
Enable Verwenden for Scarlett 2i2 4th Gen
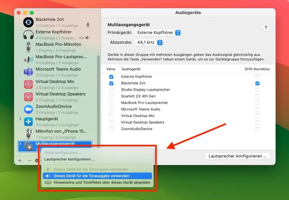pos(111,96)
